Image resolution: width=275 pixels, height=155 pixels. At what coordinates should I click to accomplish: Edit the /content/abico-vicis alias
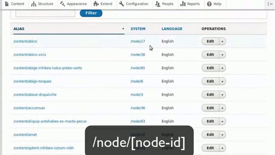pyautogui.click(x=210, y=55)
